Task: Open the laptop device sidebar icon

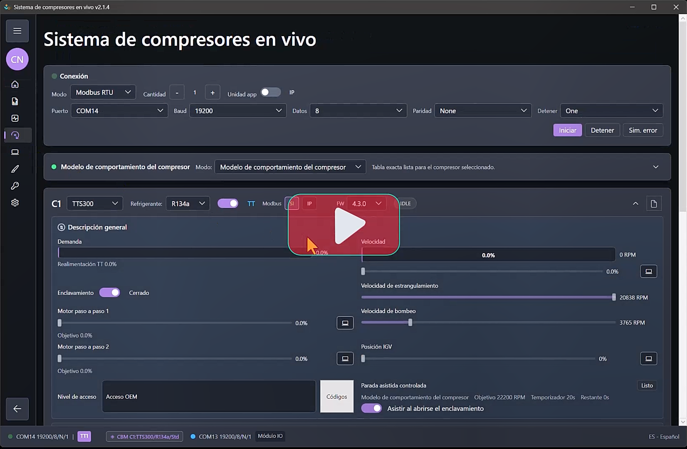Action: click(15, 152)
